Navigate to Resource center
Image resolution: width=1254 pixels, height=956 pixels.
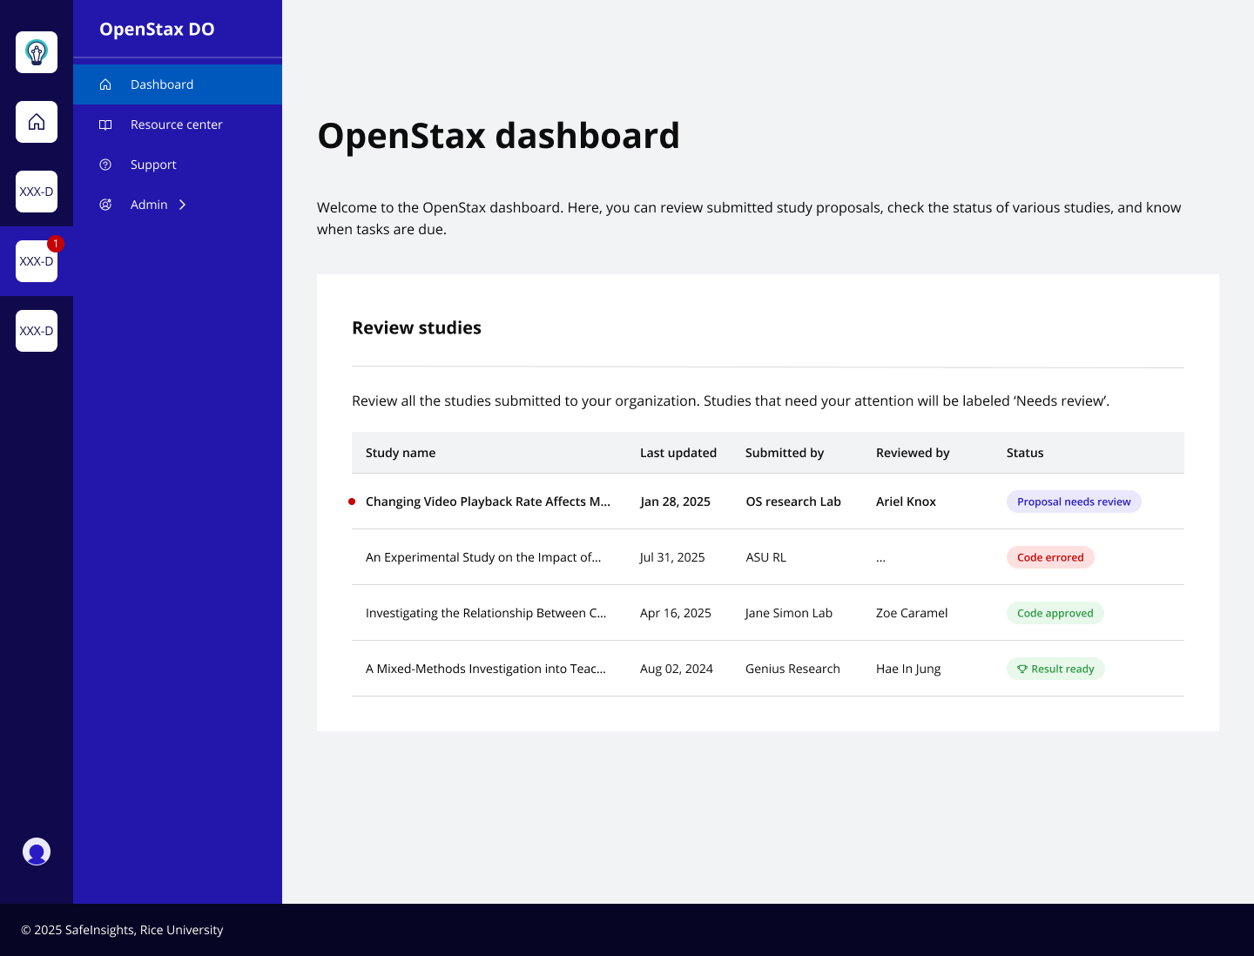coord(176,125)
